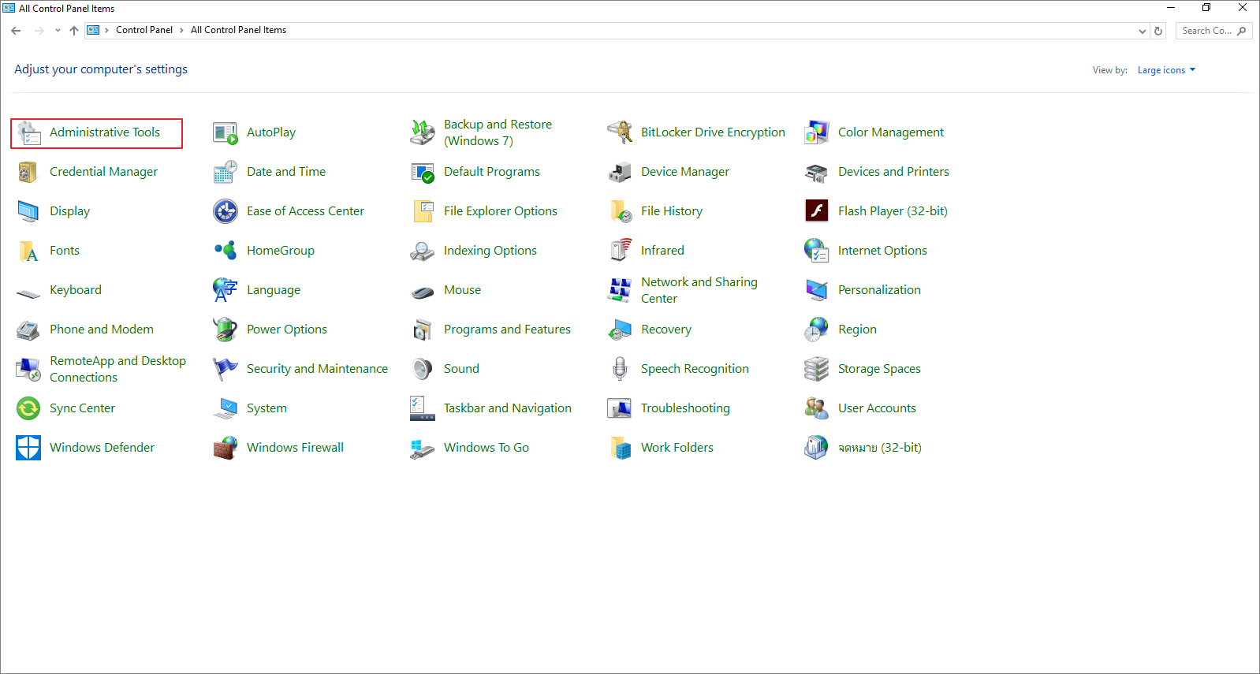Open RemoteApp and Desktop Connections link

point(117,369)
